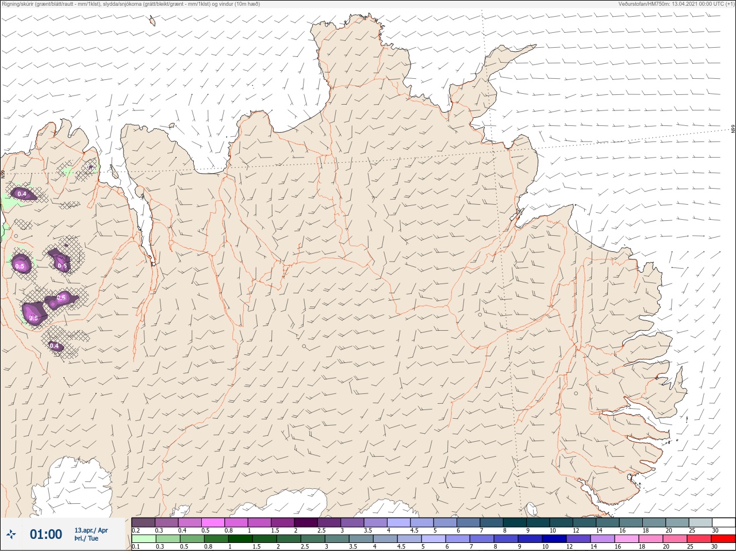Click the pale mint 0.1 swatch in lower legend
The image size is (736, 551).
143,539
